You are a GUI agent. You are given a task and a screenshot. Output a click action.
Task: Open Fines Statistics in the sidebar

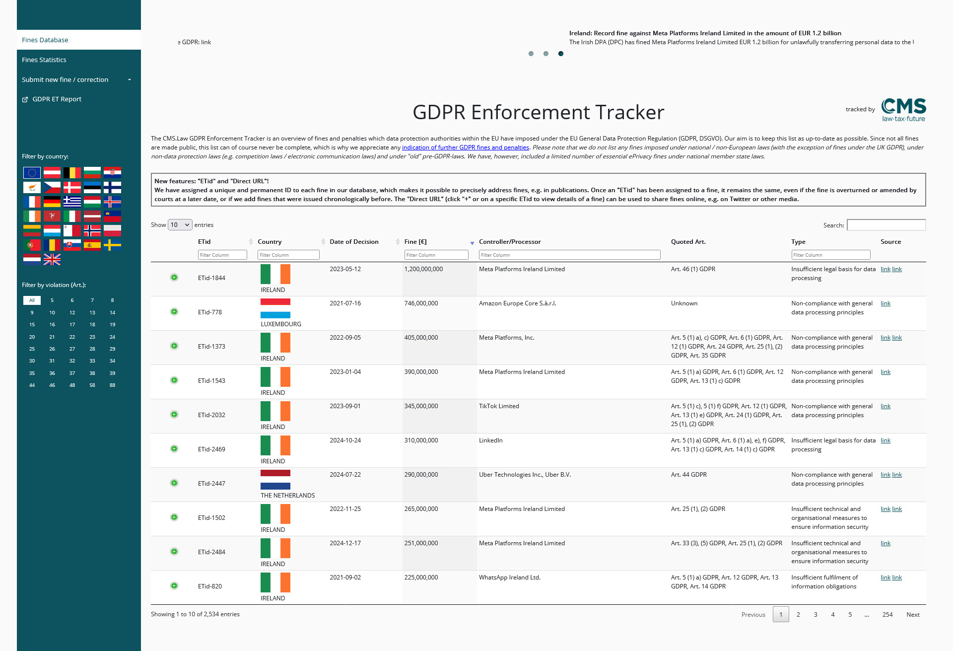44,60
